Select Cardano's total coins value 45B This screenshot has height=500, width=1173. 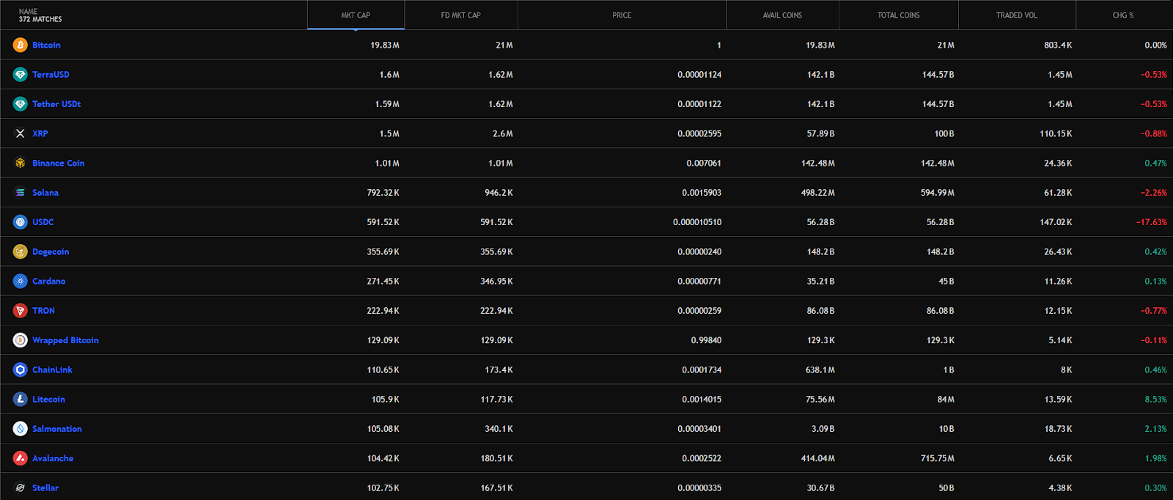[946, 282]
